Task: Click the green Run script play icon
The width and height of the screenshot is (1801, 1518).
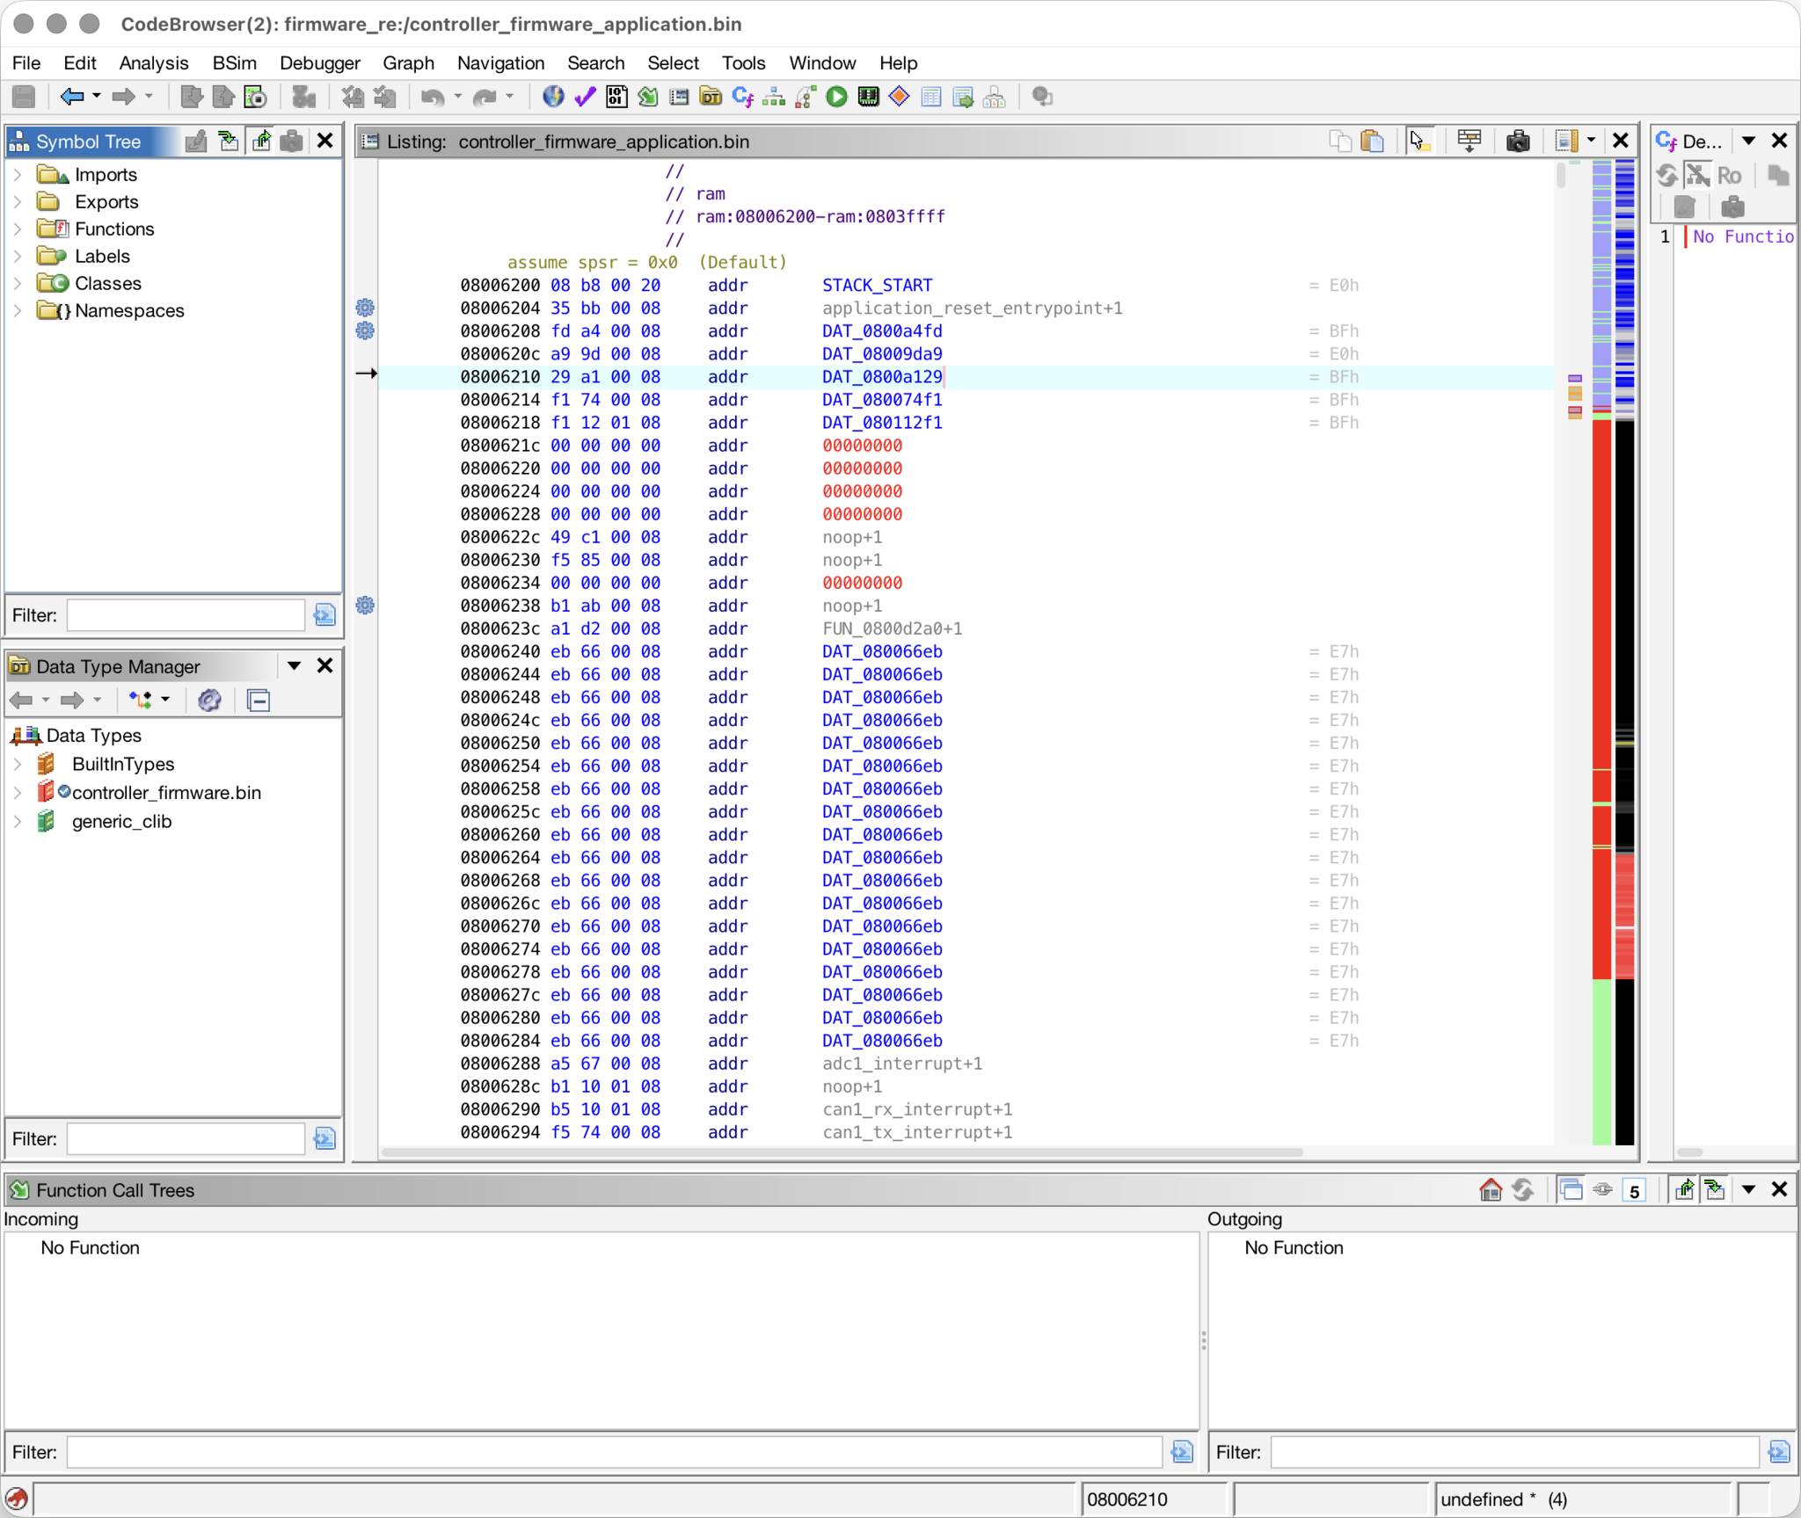Action: point(836,97)
